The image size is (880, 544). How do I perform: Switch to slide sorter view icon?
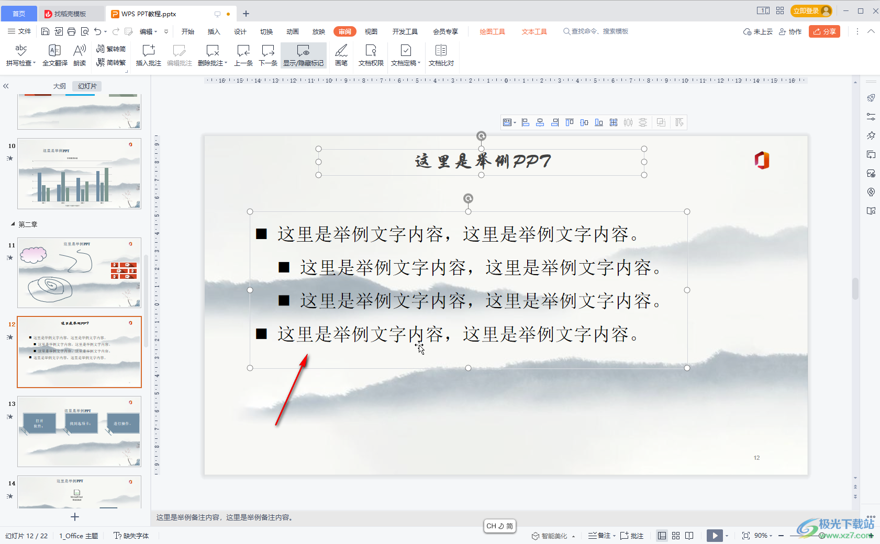[x=676, y=536]
